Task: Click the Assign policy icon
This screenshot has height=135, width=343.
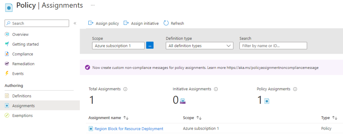Action: tap(90, 23)
